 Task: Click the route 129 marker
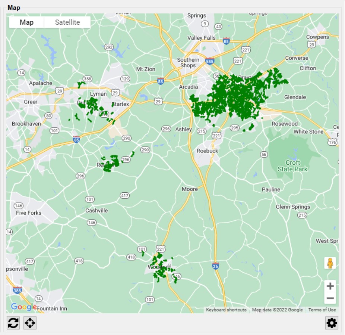tap(125, 79)
